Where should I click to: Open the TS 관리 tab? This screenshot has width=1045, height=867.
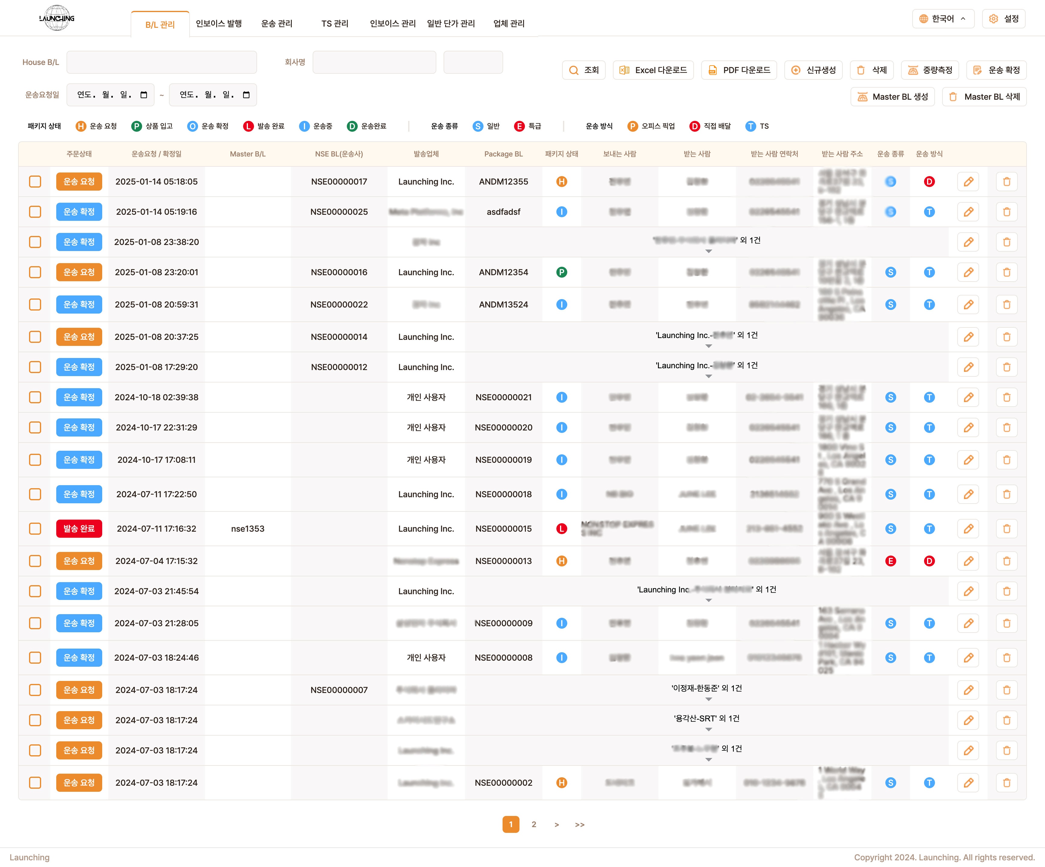point(334,23)
